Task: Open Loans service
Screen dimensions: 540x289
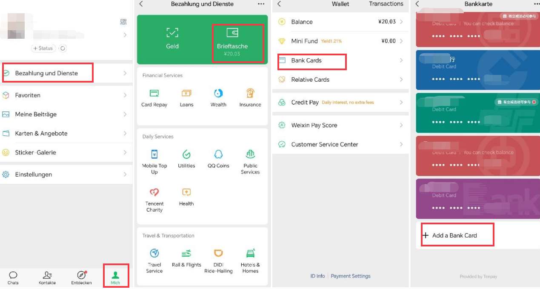Action: 186,98
